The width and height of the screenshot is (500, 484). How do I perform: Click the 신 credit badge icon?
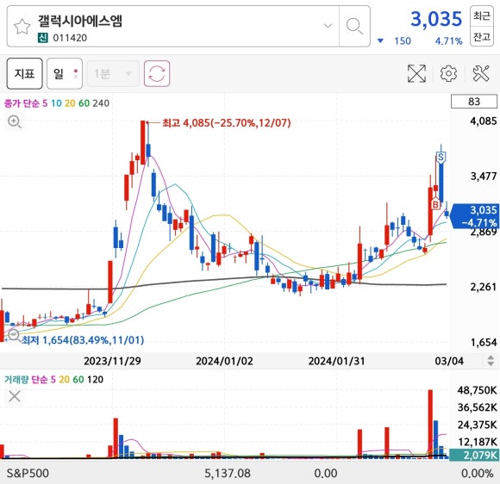[43, 38]
